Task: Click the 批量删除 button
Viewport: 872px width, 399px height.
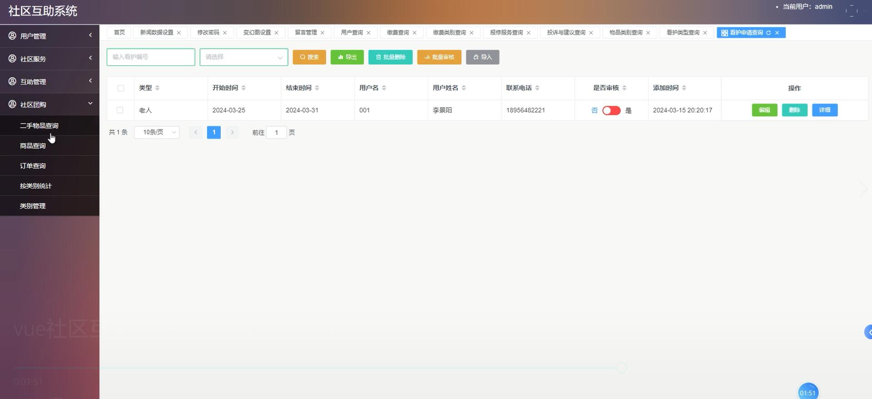Action: [x=391, y=57]
